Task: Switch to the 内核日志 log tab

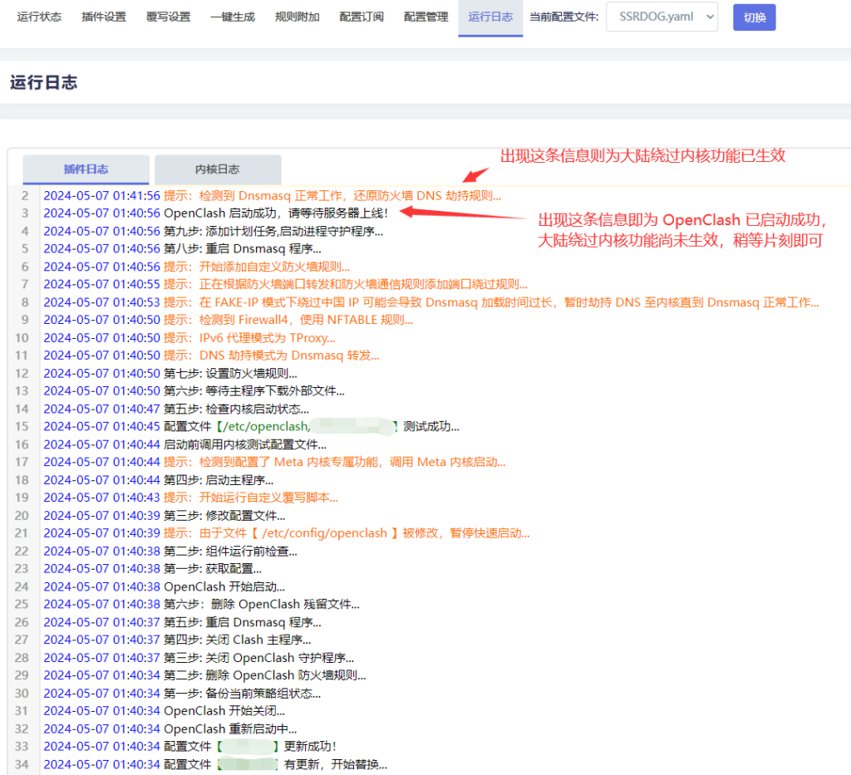Action: (x=218, y=169)
